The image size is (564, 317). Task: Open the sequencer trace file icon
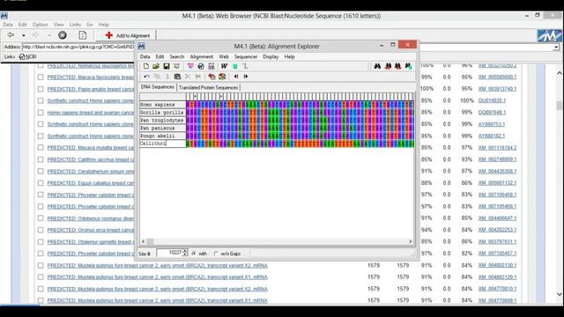pos(211,66)
